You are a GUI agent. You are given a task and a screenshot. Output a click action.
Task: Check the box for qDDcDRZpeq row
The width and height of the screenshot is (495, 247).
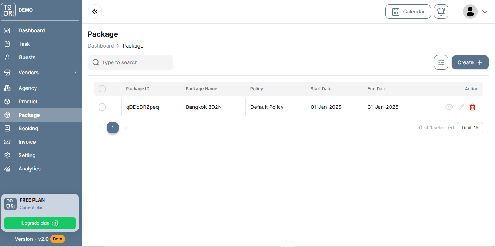click(x=102, y=107)
